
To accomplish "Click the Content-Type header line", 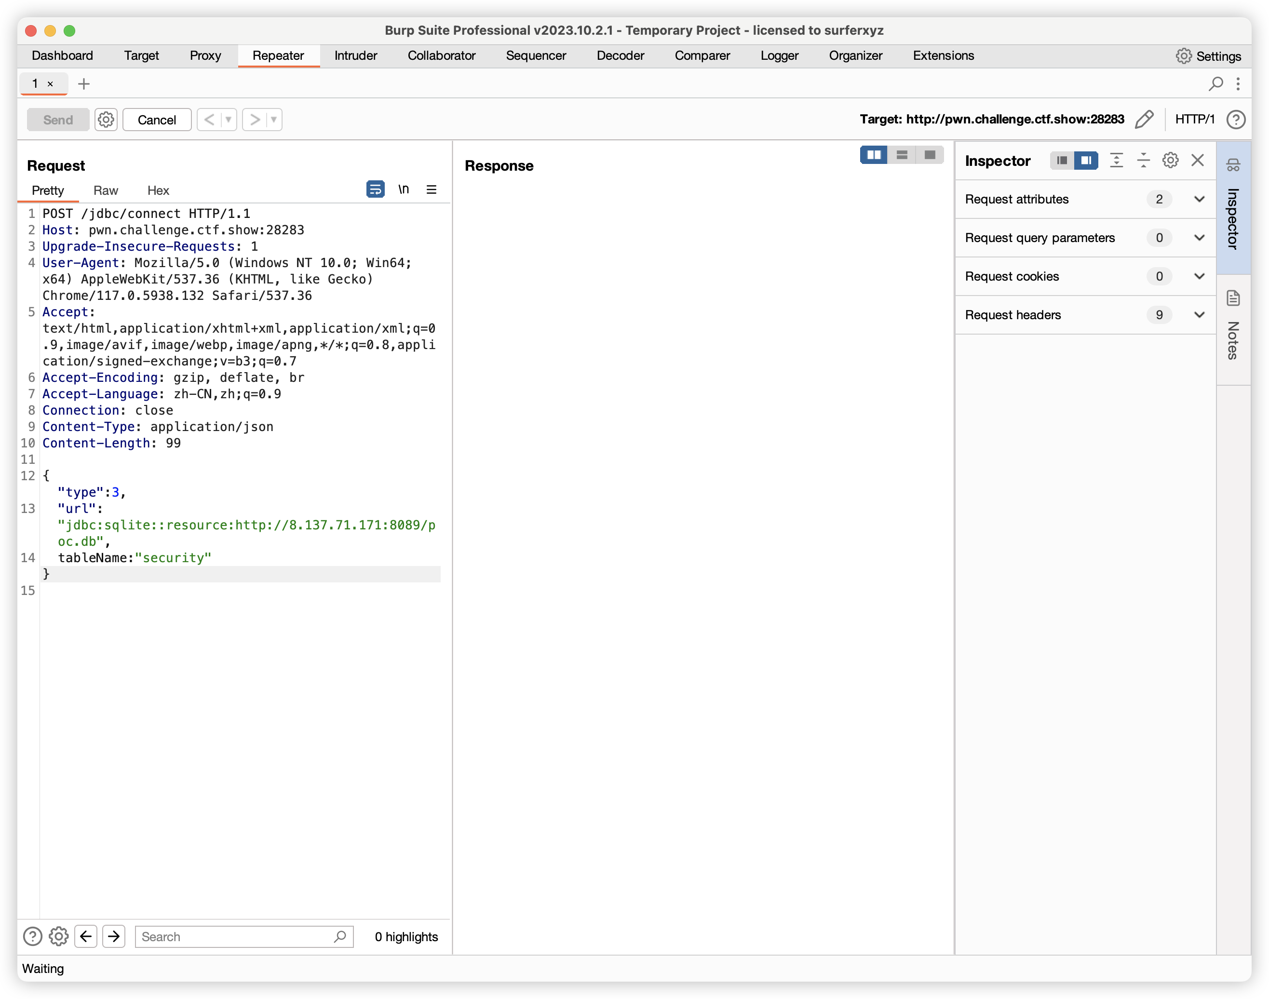I will [158, 426].
